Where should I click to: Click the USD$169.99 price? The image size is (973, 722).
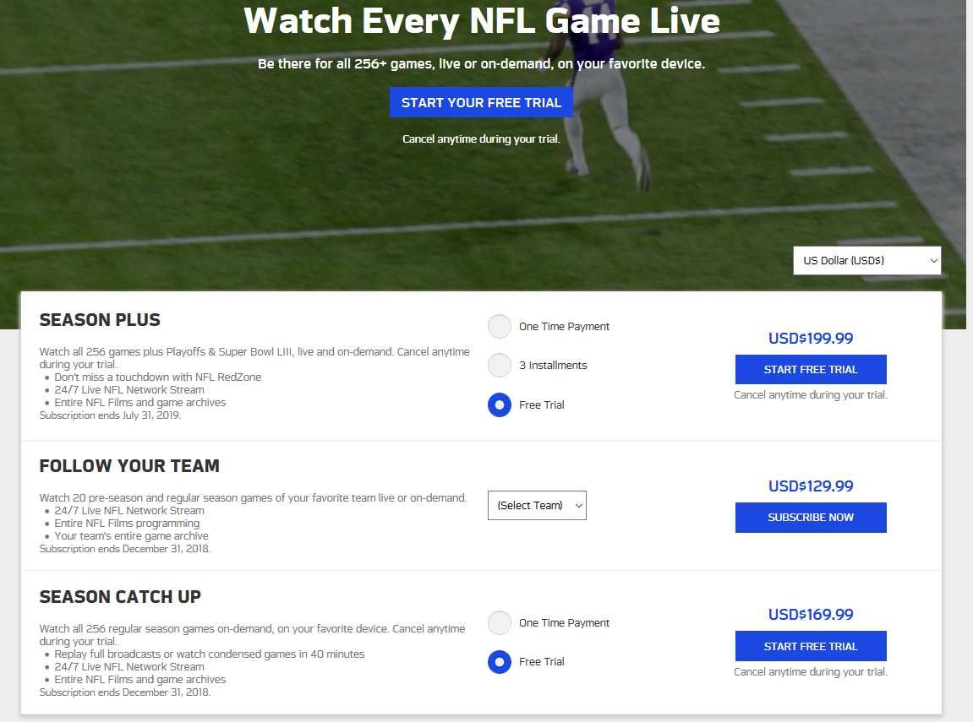[810, 615]
